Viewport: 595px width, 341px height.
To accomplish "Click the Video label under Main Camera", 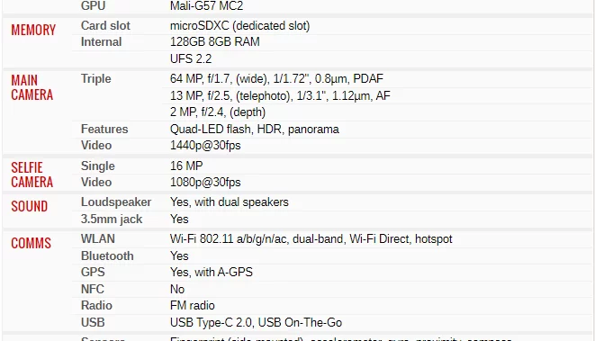I will (96, 145).
